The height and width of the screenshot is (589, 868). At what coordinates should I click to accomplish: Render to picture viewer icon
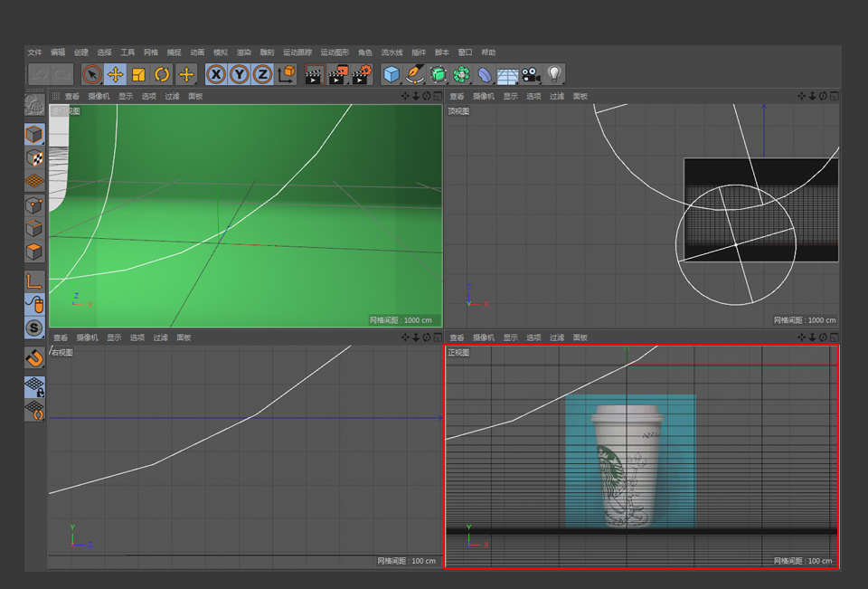pos(337,74)
